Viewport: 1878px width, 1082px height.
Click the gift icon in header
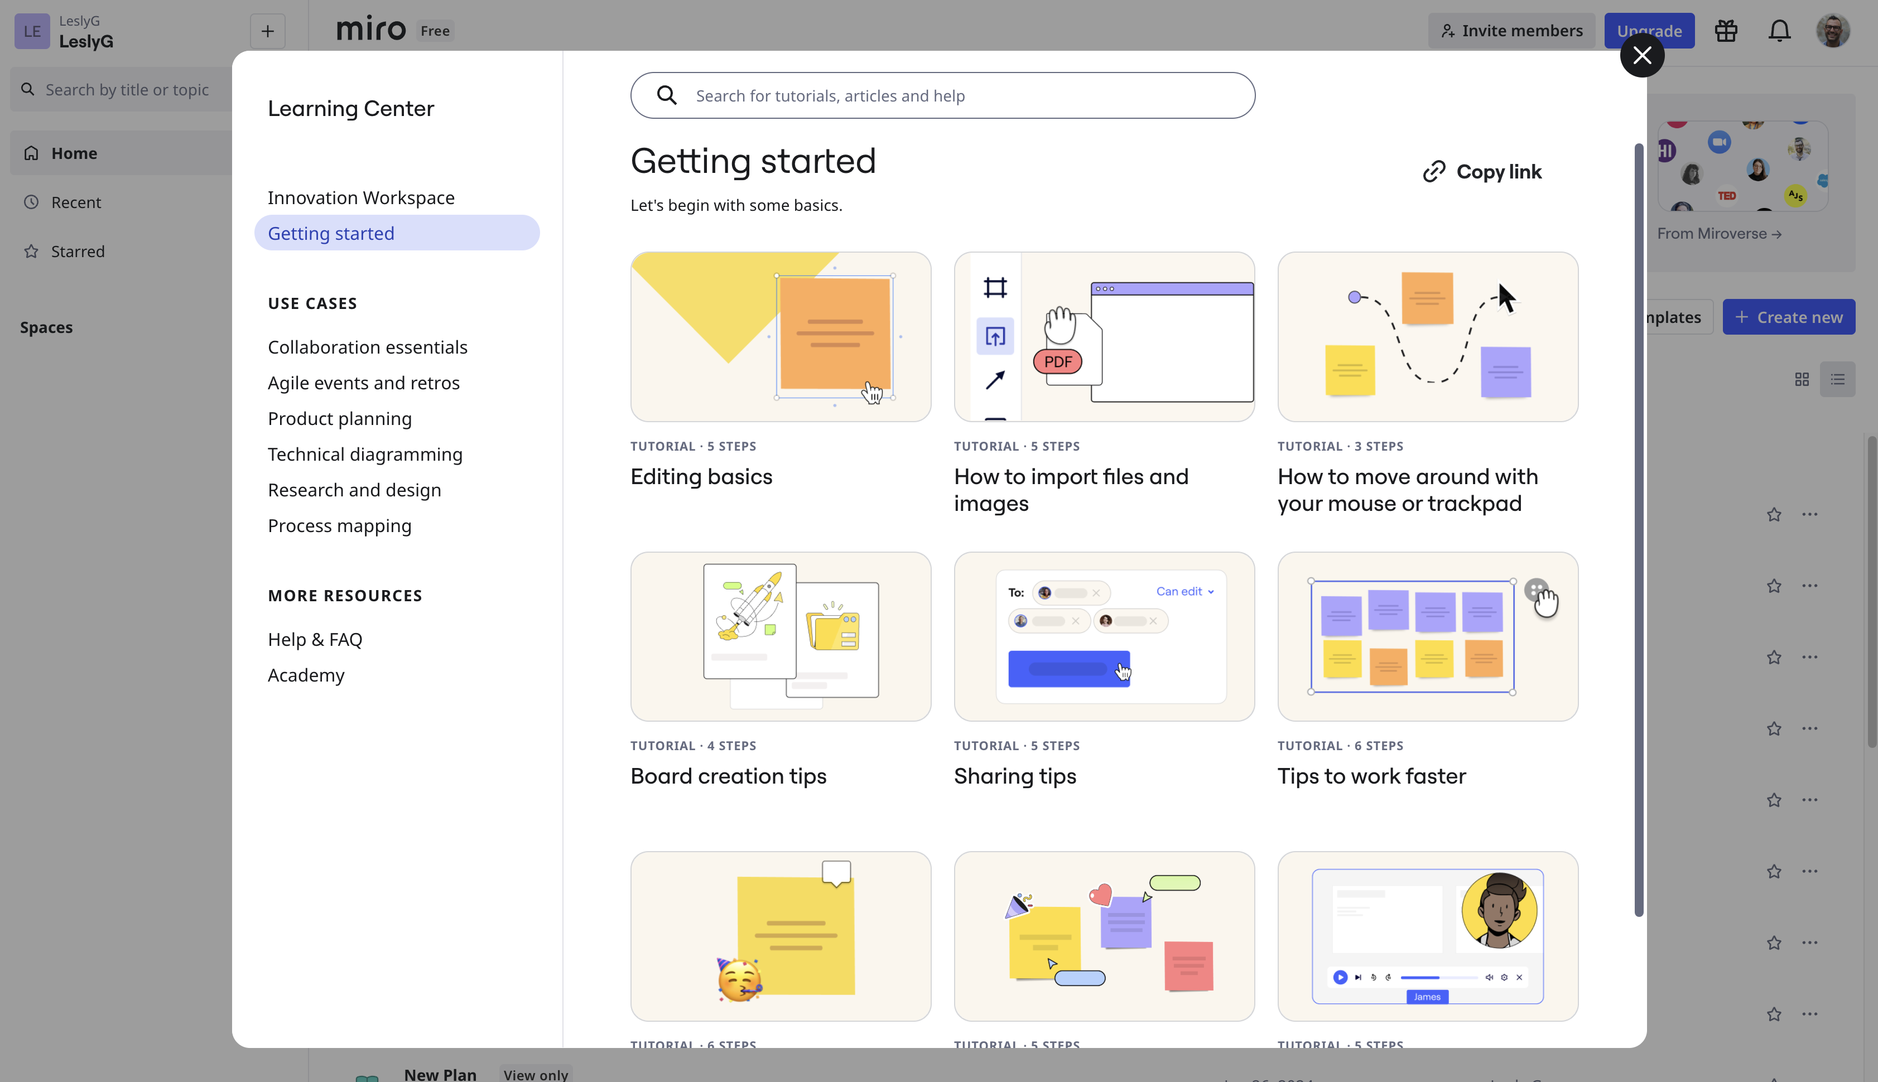(1726, 31)
